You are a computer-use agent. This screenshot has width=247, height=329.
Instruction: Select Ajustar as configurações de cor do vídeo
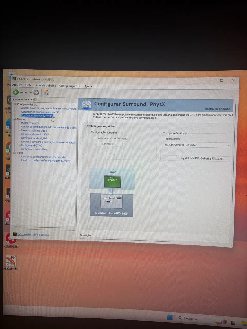pos(43,157)
